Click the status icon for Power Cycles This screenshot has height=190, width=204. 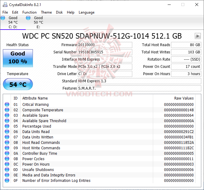7,159
